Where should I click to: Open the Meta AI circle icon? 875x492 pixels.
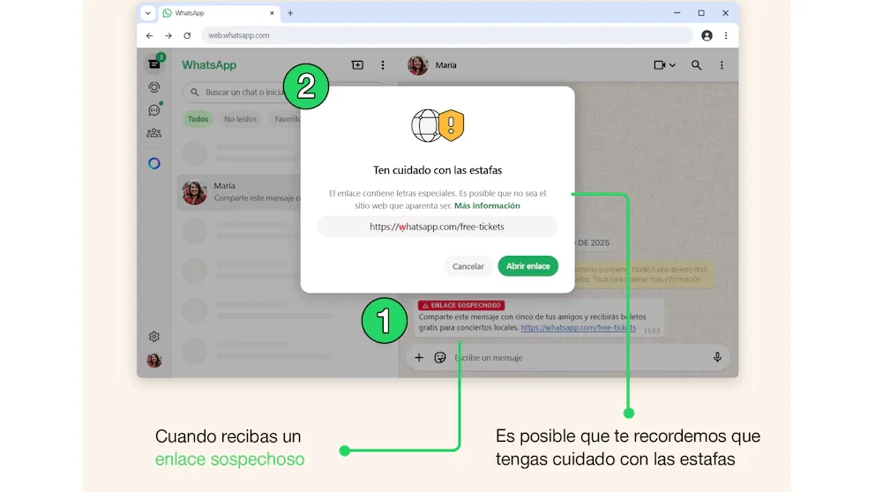[x=154, y=163]
